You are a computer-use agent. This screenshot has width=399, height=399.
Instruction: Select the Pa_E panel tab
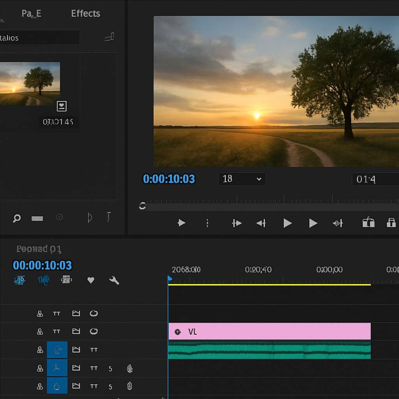(x=31, y=14)
